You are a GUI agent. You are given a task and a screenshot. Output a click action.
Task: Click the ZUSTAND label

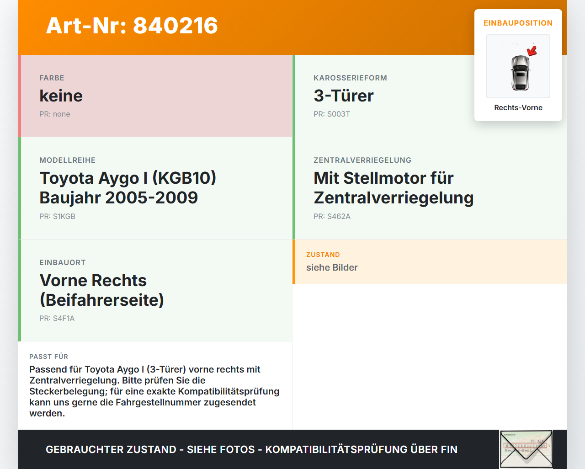click(x=323, y=255)
